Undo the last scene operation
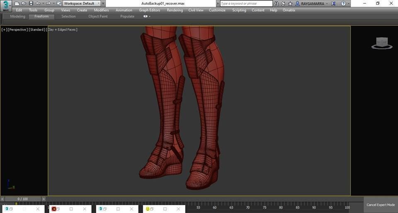The image size is (398, 213). click(x=38, y=4)
